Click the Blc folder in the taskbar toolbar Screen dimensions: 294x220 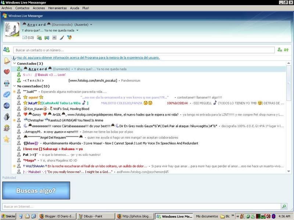point(225,216)
